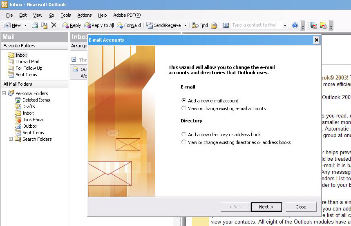Collapse the Personal Folders tree node

[4, 93]
